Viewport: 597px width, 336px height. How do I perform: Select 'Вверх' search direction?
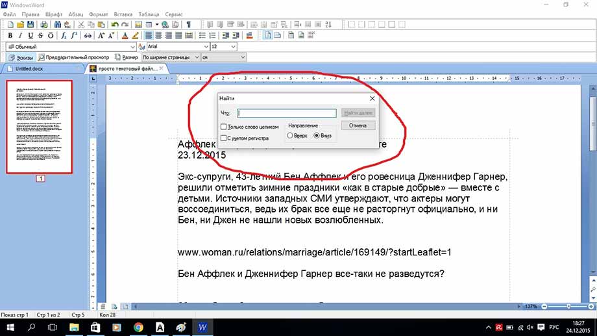point(290,135)
